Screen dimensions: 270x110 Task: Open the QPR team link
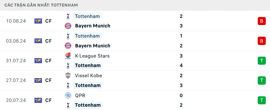80,95
